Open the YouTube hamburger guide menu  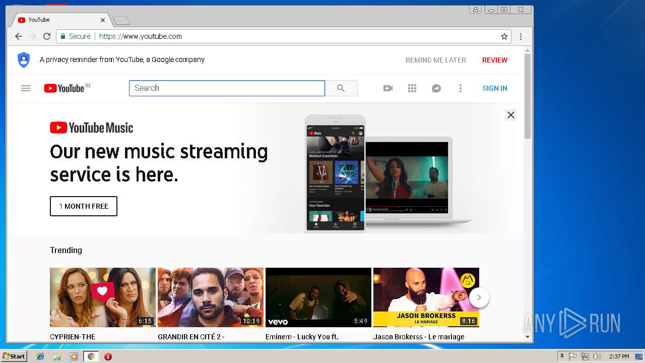26,88
